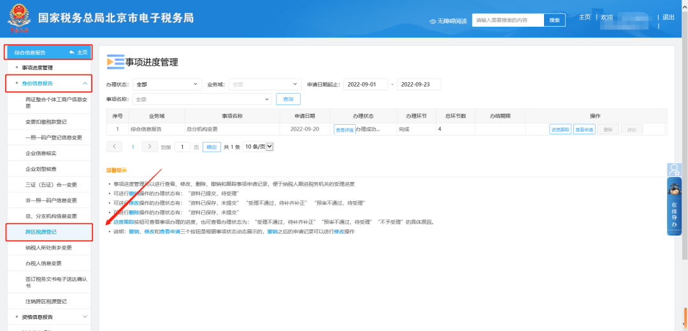
Task: Click the online assistant avatar icon
Action: click(674, 190)
